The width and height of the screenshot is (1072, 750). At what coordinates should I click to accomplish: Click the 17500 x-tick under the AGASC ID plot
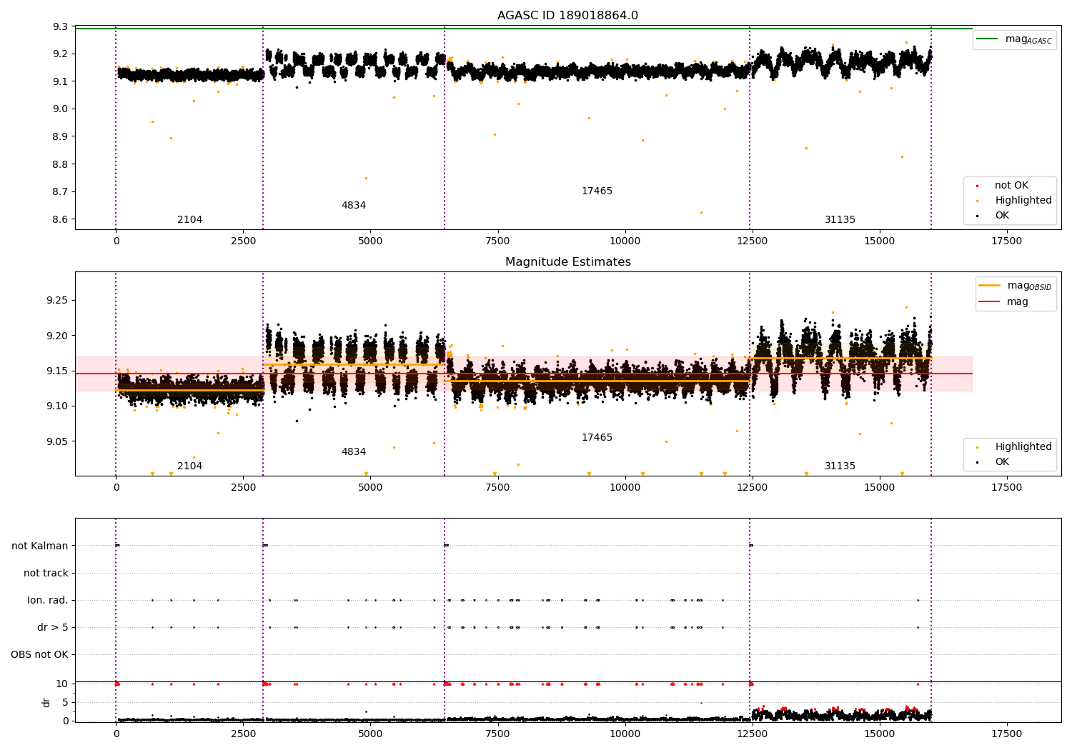(1006, 241)
